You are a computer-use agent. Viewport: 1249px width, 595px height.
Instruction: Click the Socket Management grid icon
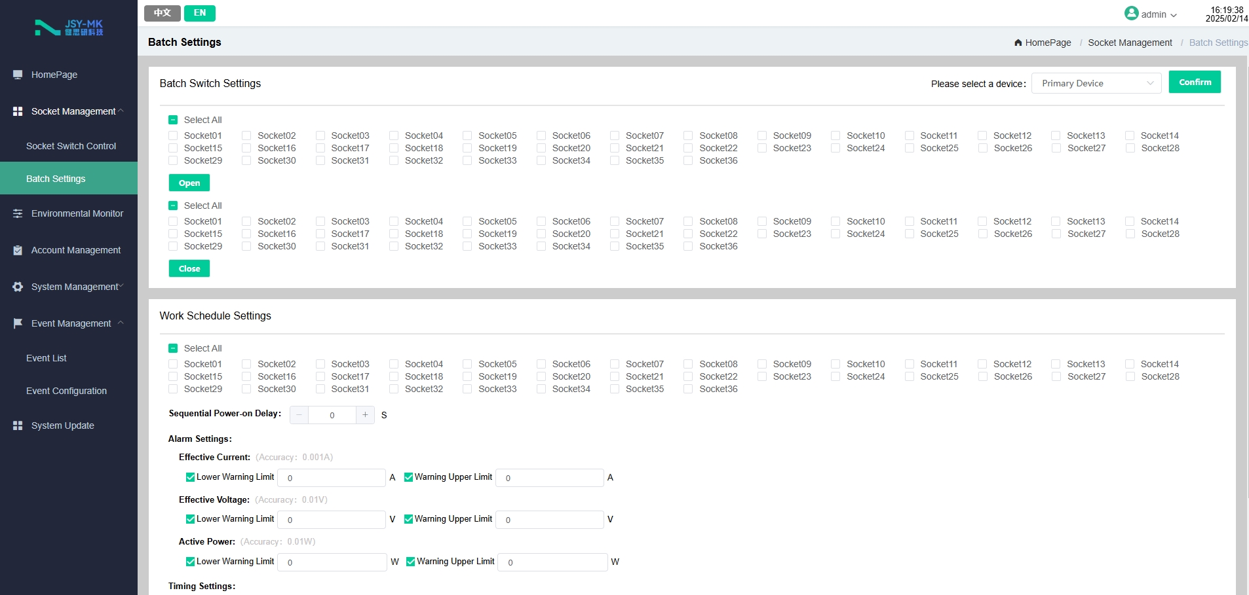(18, 111)
